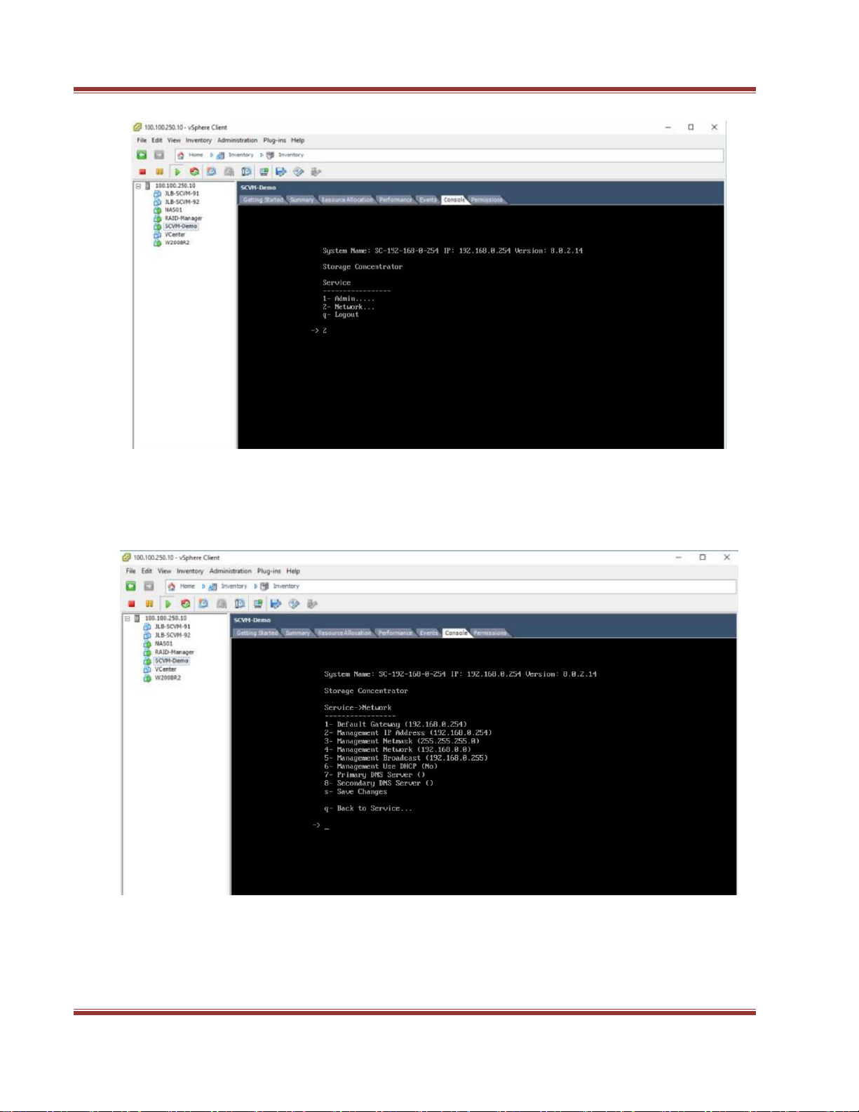Select the Console tab in the lower window
The height and width of the screenshot is (1112, 859).
click(456, 633)
